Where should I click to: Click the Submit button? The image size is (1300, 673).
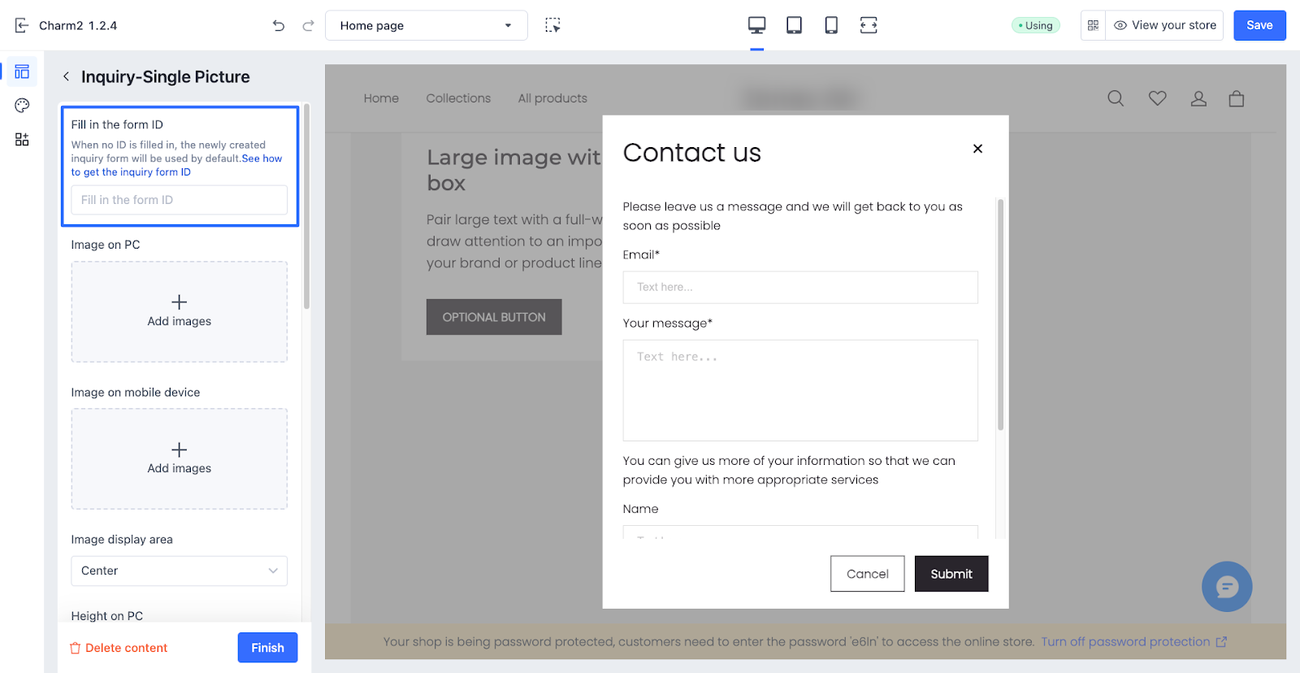(951, 574)
